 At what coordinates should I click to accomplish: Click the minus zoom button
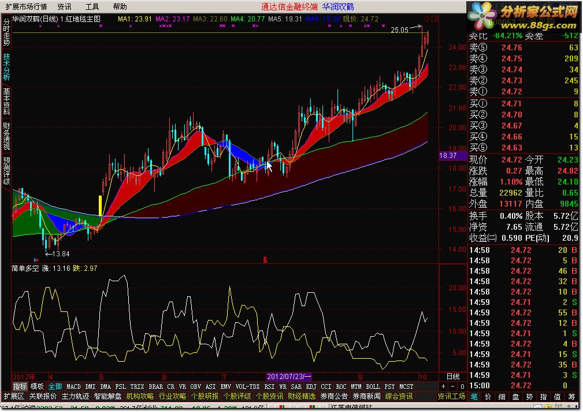[x=452, y=387]
